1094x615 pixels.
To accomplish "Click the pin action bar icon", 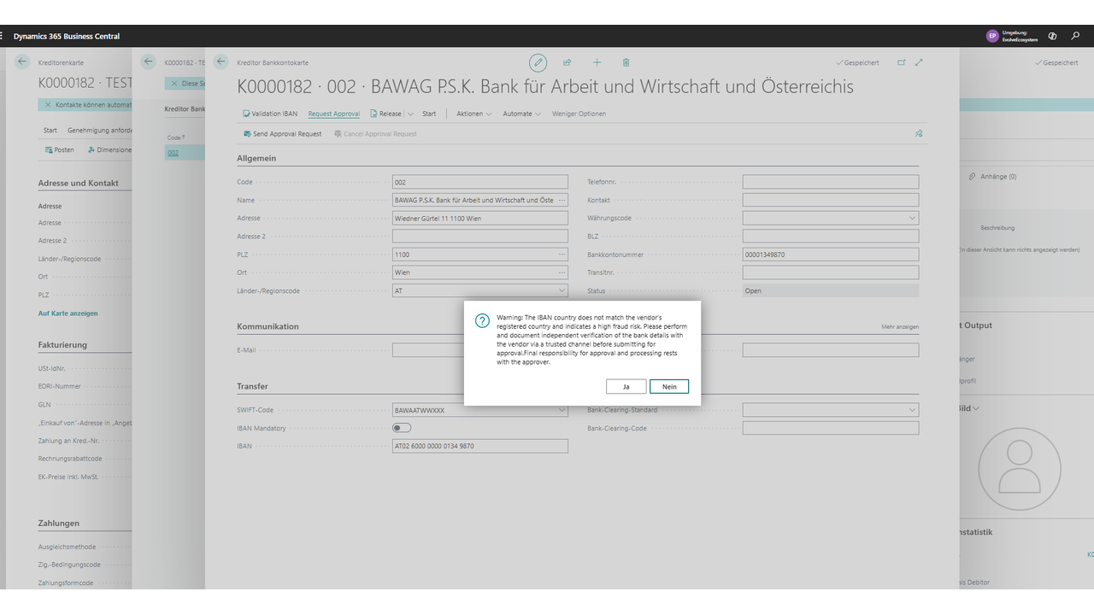I will pos(919,133).
